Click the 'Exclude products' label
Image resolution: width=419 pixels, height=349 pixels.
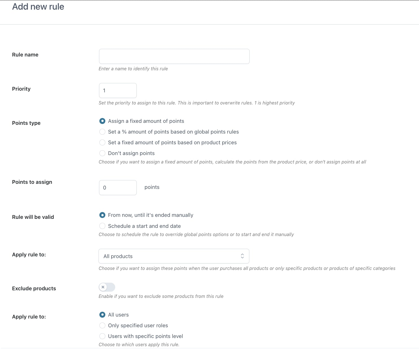click(x=34, y=289)
